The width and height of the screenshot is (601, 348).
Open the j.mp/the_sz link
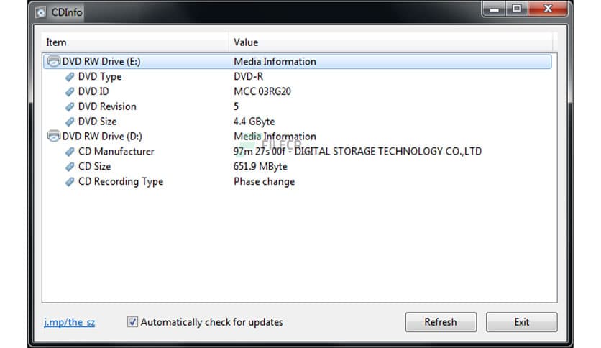tap(70, 322)
